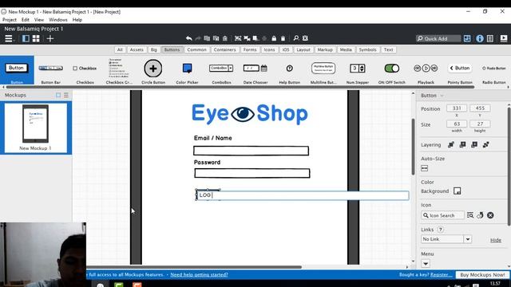Viewport: 511px width, 287px height.
Task: Expand the Button inspector title chevron
Action: [442, 96]
